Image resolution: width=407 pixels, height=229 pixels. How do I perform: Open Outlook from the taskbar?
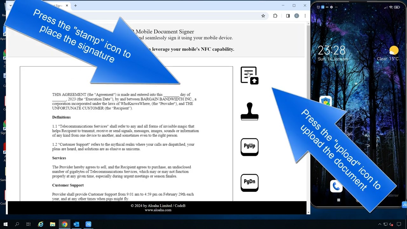pos(76,224)
